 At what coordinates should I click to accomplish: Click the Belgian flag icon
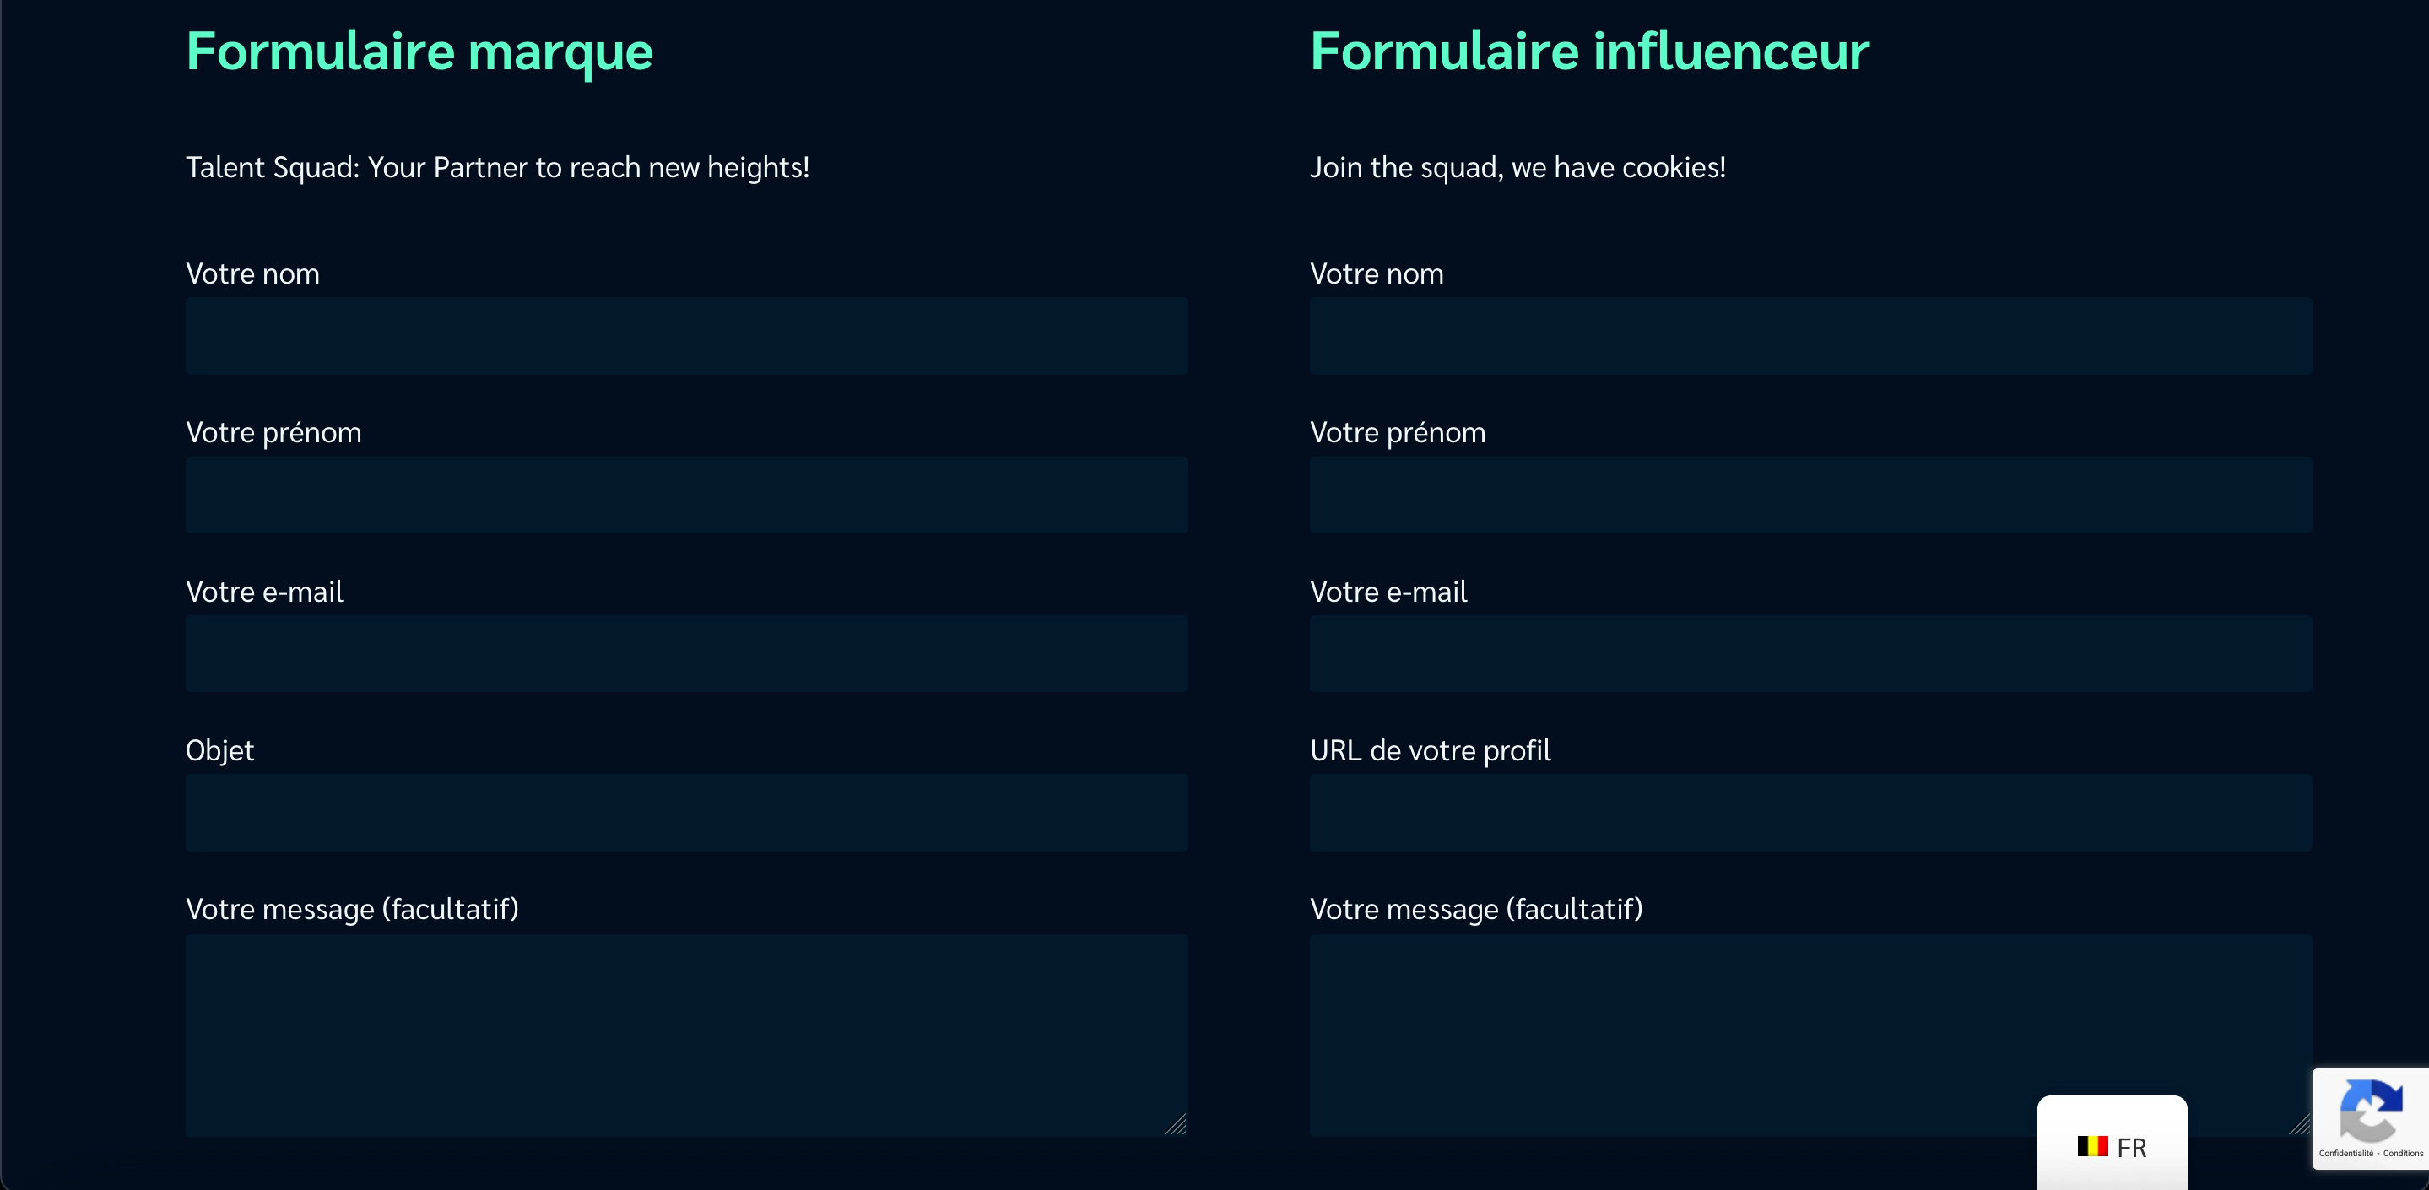pyautogui.click(x=2091, y=1147)
